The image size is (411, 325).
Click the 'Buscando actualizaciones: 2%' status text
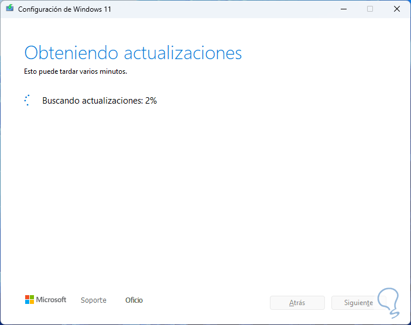[100, 101]
